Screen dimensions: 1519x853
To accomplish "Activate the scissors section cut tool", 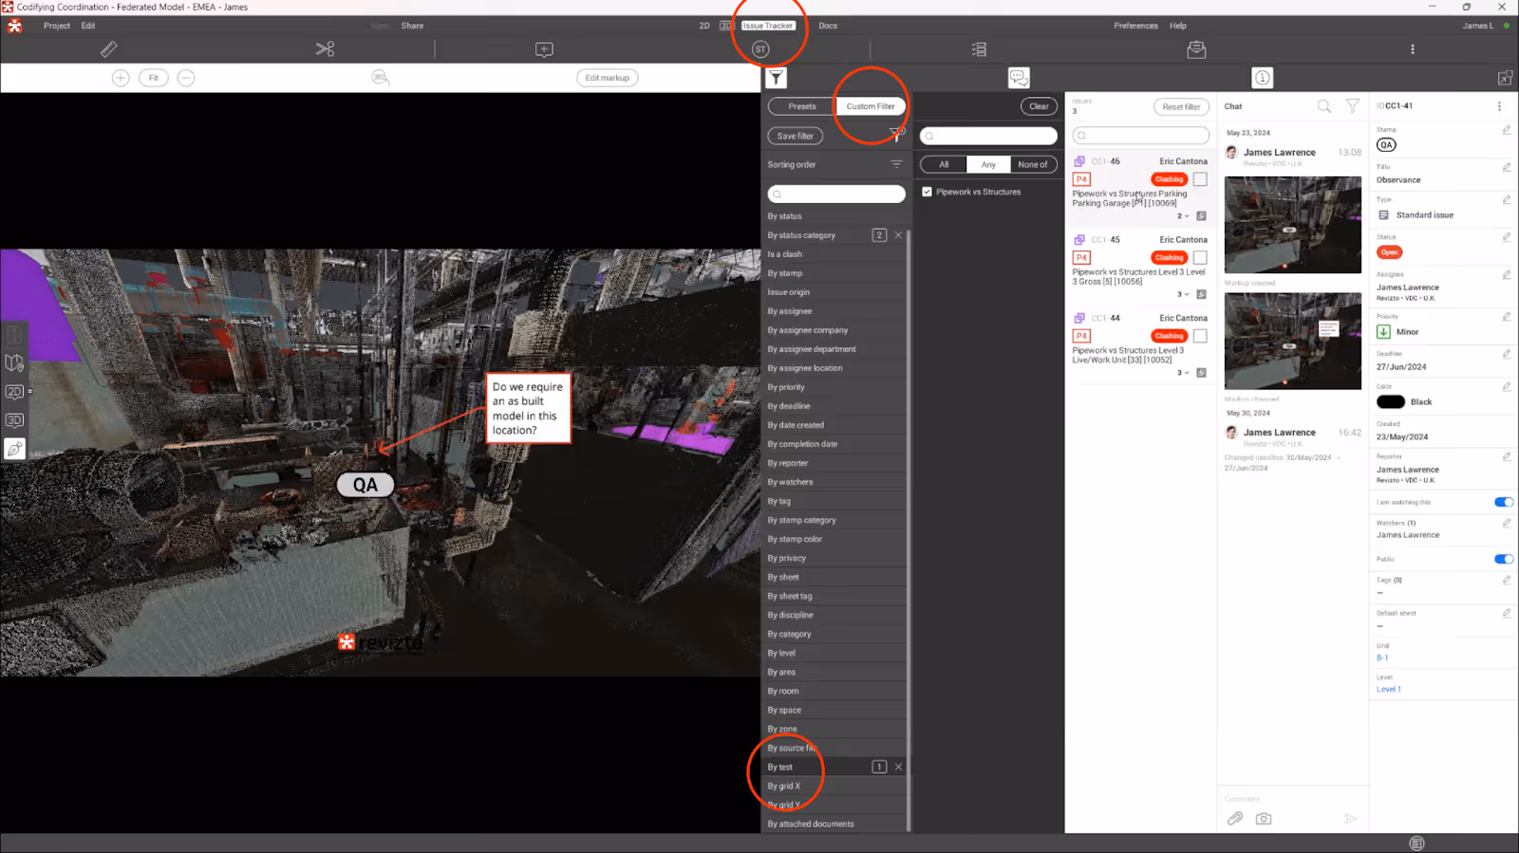I will (325, 48).
